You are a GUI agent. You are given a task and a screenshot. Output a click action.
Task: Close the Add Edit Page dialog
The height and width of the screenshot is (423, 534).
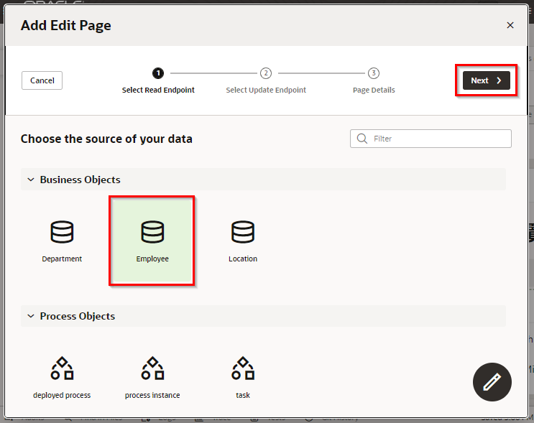click(510, 25)
